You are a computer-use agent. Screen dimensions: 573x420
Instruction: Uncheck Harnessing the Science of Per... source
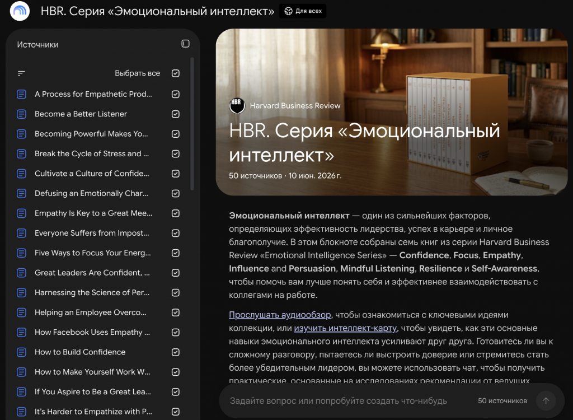click(175, 292)
